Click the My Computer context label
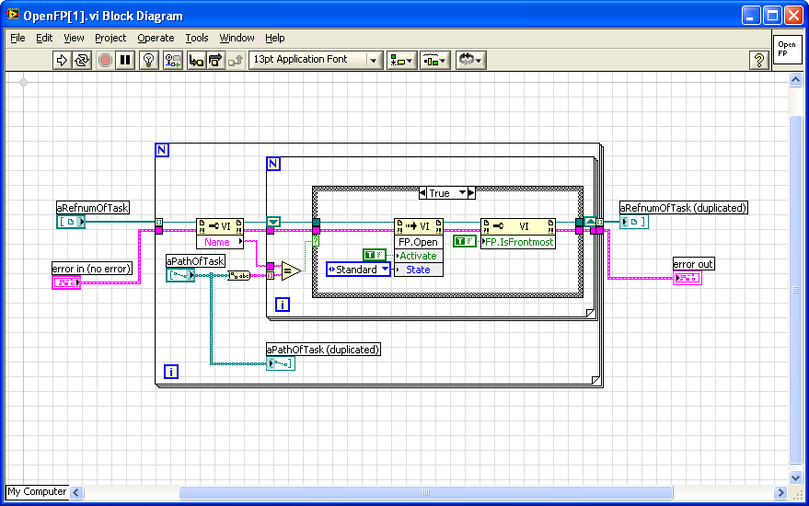809x506 pixels. point(37,492)
